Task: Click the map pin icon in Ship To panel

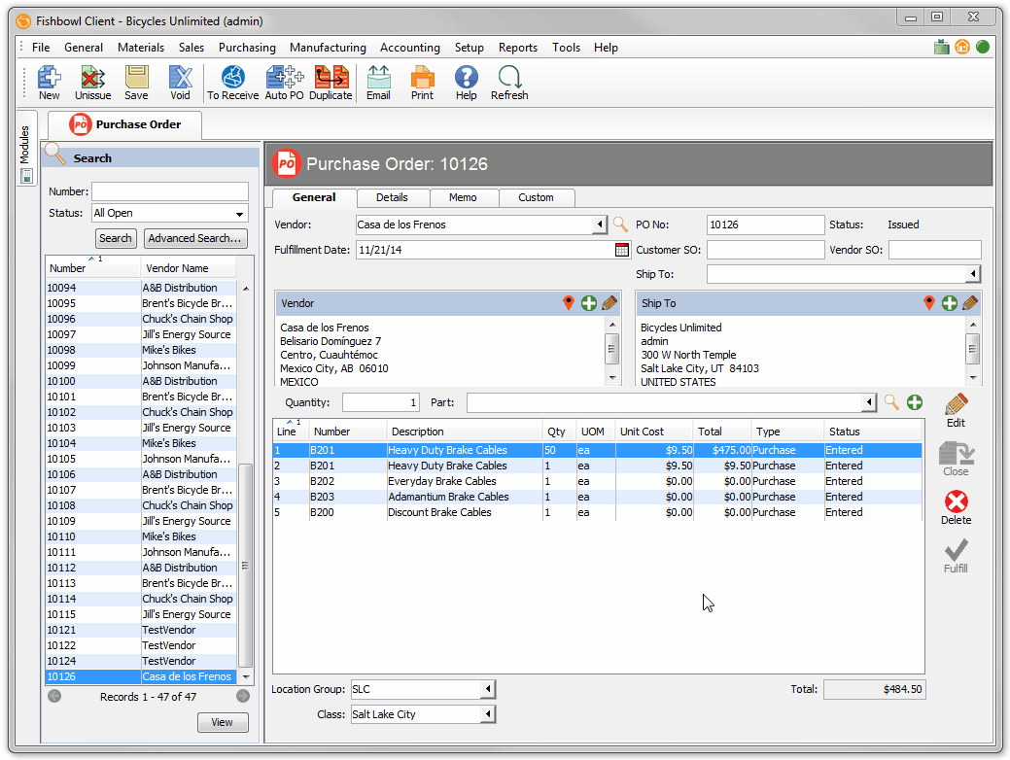Action: pos(929,303)
